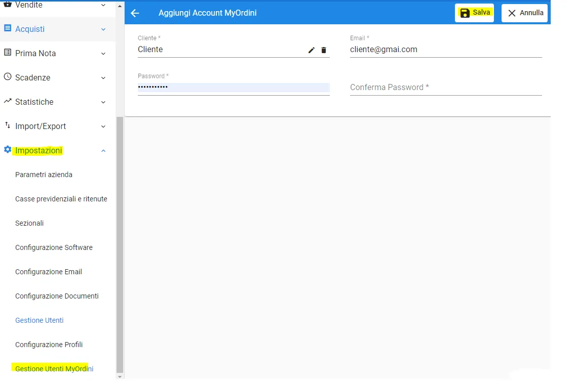
Task: Cancel with the Annulla button
Action: pos(524,13)
